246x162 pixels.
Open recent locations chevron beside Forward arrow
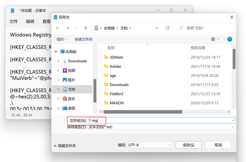pos(77,28)
